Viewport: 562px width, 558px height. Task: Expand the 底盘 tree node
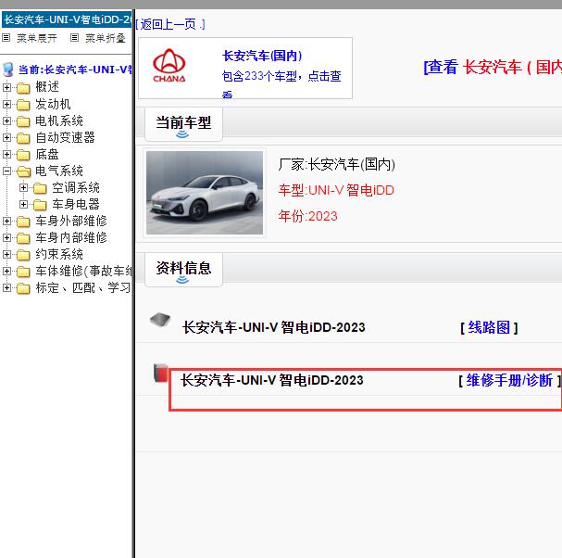pyautogui.click(x=6, y=154)
